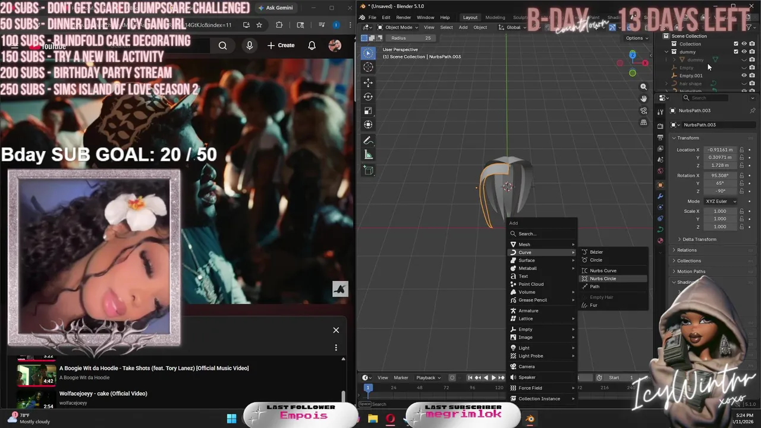Choose Bézier from Curve submenu
This screenshot has height=428, width=761.
point(613,252)
